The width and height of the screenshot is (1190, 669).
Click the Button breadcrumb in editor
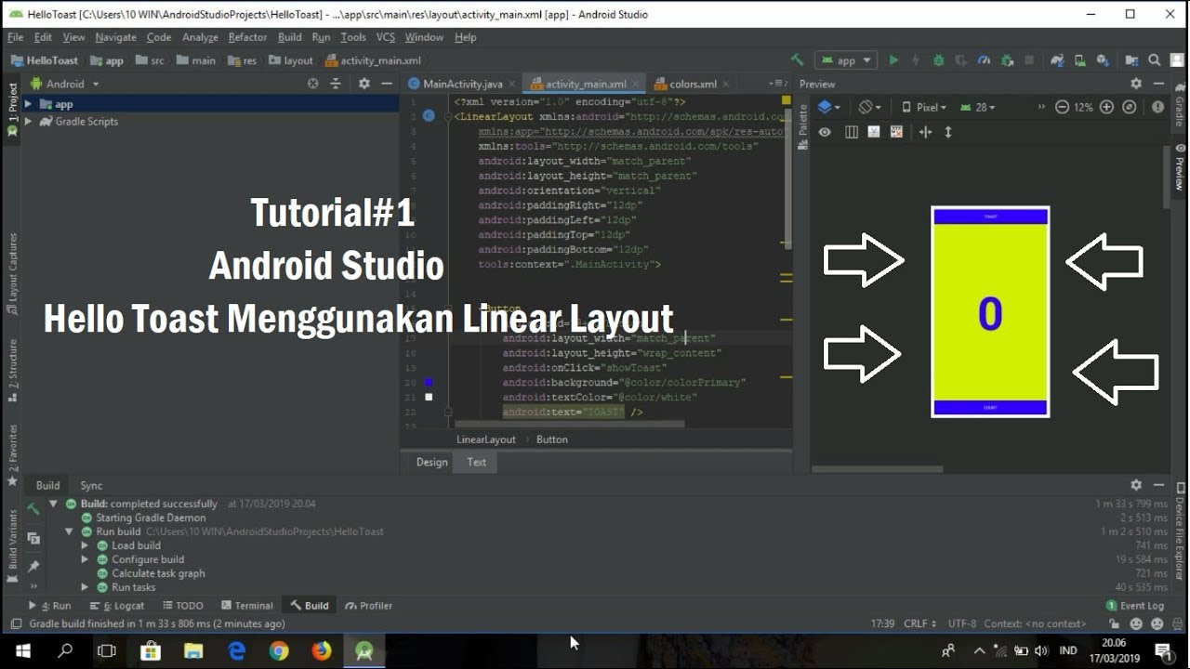click(551, 439)
